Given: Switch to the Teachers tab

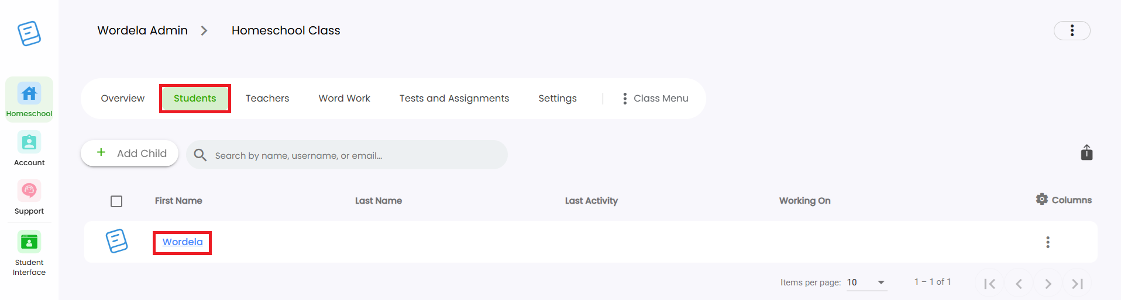Looking at the screenshot, I should [267, 99].
